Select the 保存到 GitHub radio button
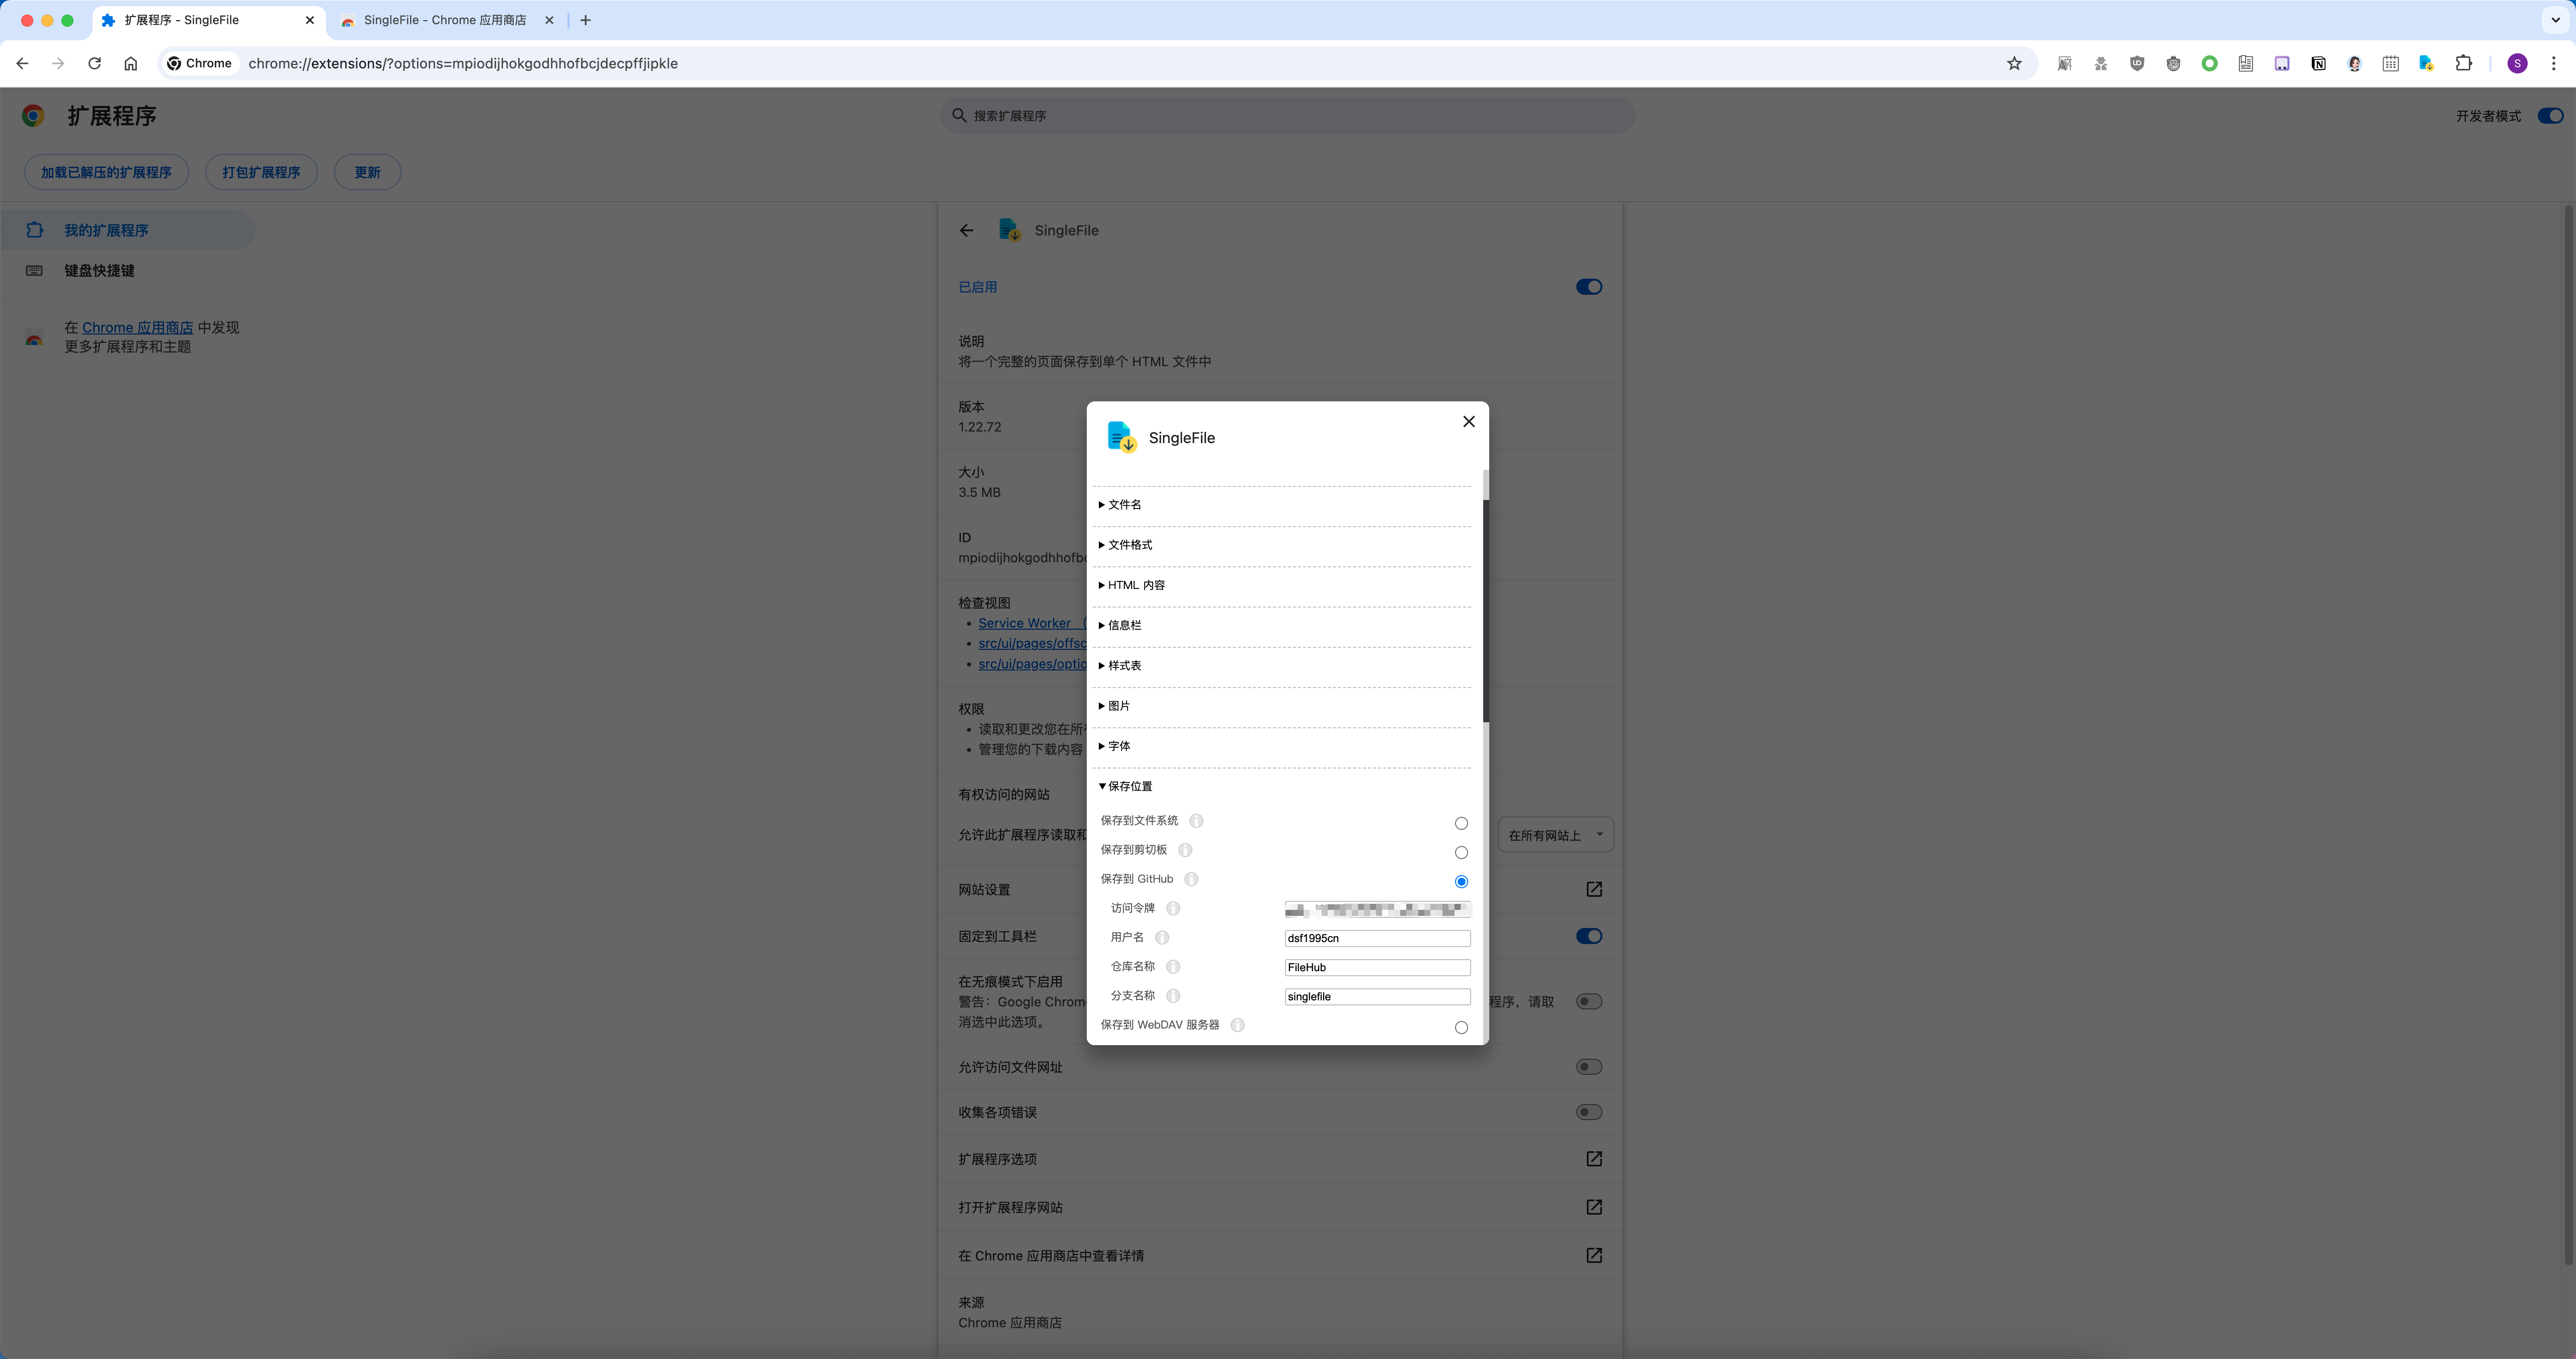This screenshot has height=1359, width=2576. (x=1461, y=881)
